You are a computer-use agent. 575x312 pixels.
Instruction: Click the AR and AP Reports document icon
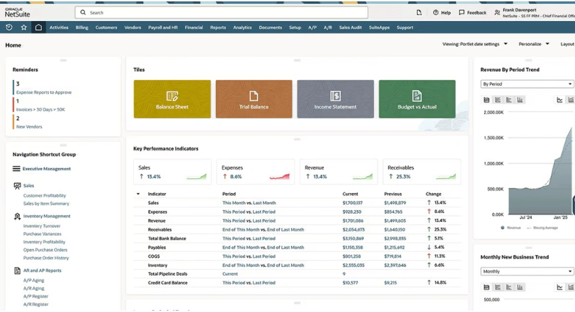click(x=17, y=271)
